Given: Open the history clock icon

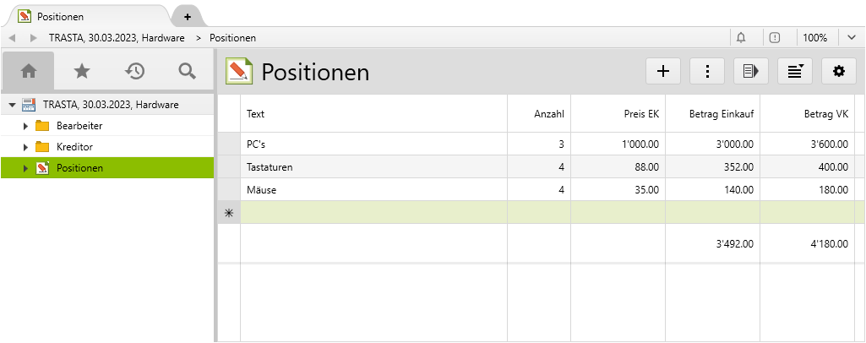Looking at the screenshot, I should [x=134, y=72].
